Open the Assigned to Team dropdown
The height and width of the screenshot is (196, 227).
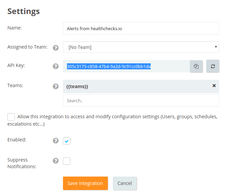click(x=141, y=47)
